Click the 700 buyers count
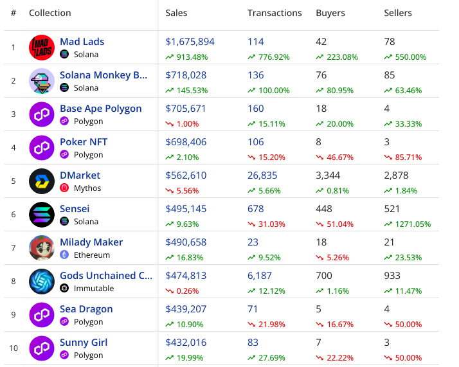 click(324, 276)
